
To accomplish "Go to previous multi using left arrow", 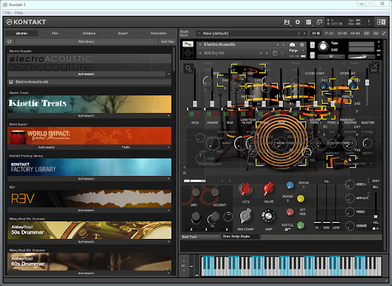I will pyautogui.click(x=299, y=33).
